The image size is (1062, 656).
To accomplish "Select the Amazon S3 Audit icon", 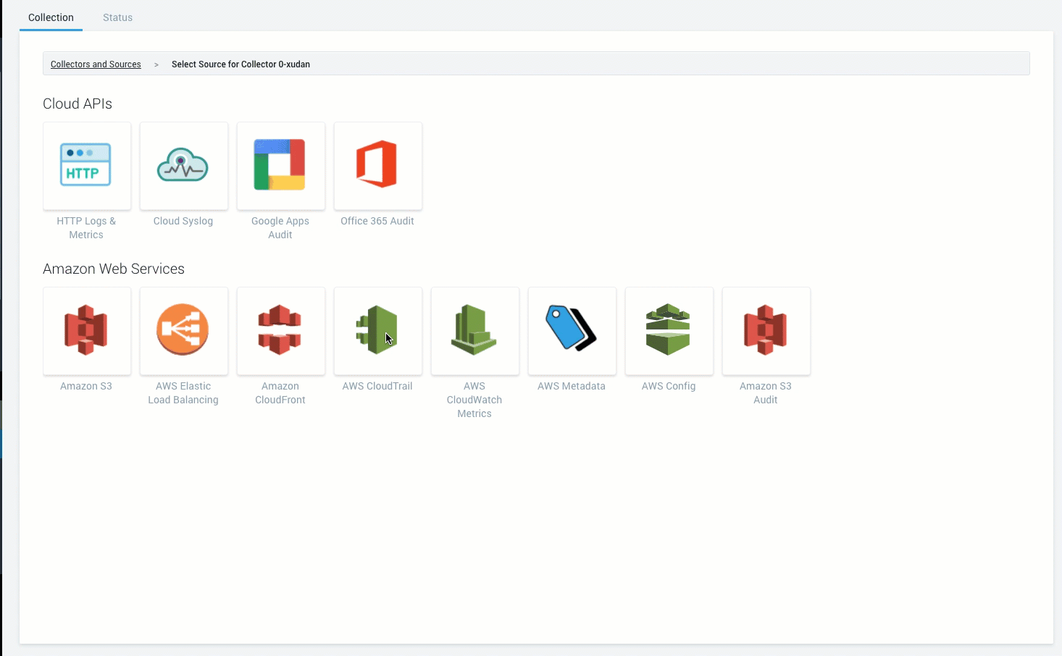I will click(x=766, y=331).
